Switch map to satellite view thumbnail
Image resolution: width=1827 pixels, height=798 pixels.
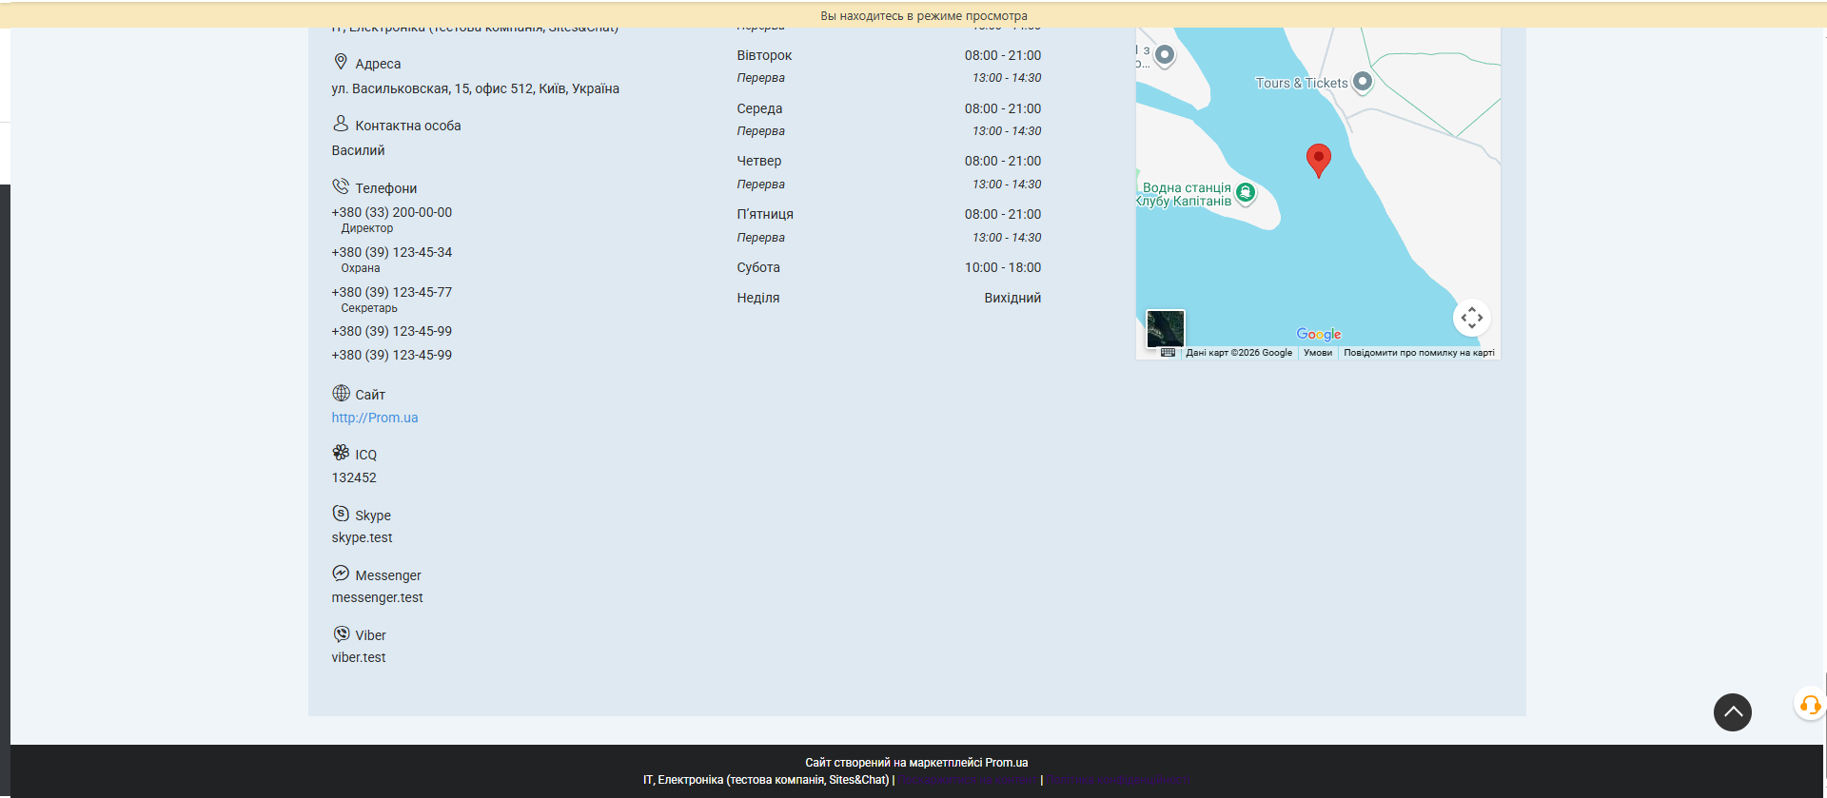pyautogui.click(x=1165, y=328)
